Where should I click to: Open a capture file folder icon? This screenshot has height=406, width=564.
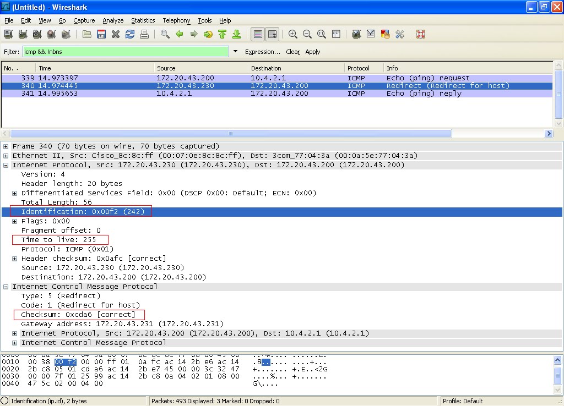(x=86, y=34)
